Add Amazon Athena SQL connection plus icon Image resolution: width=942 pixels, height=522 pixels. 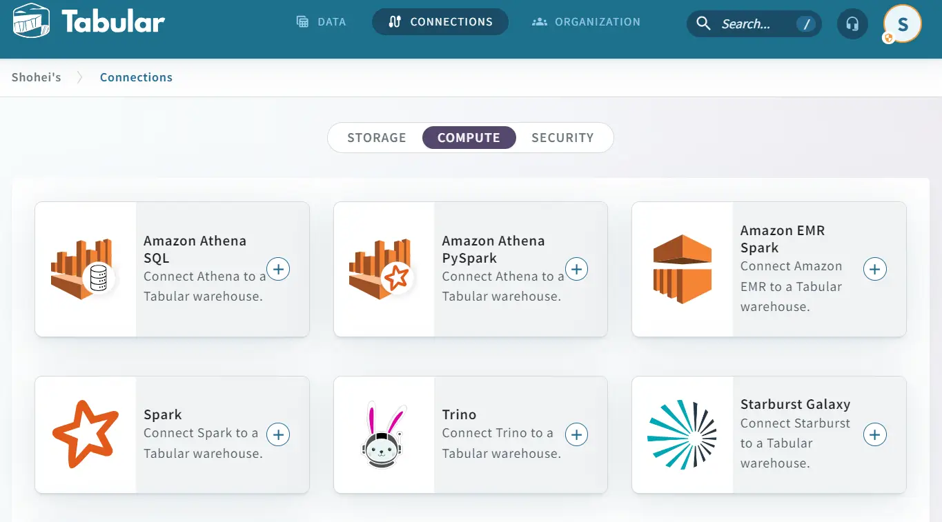click(278, 269)
